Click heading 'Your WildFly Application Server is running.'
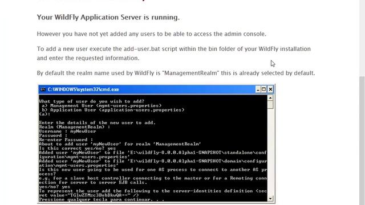 (x=108, y=18)
